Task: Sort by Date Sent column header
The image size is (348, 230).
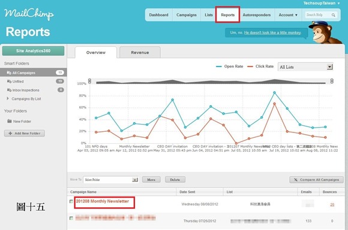Action: (x=188, y=192)
